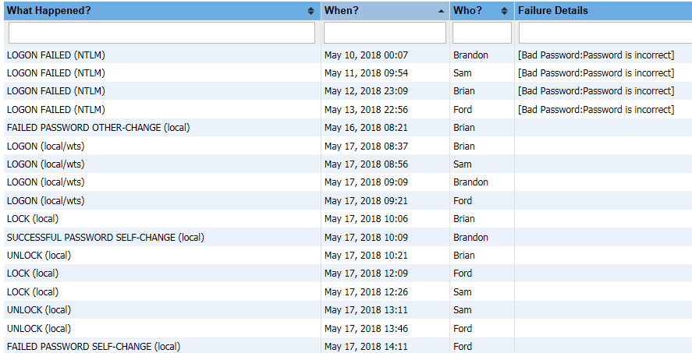
Task: Select the May 17, 2018 12:09 date cell
Action: (x=367, y=274)
